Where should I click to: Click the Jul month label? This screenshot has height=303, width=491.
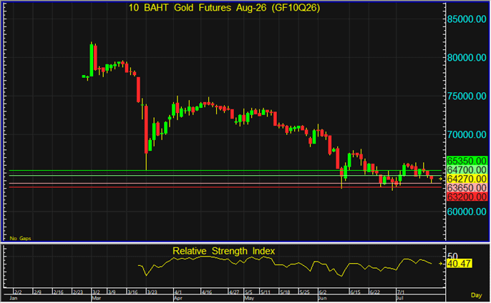click(x=400, y=298)
